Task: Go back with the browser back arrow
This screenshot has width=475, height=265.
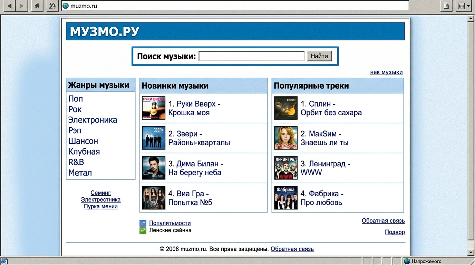Action: coord(9,6)
